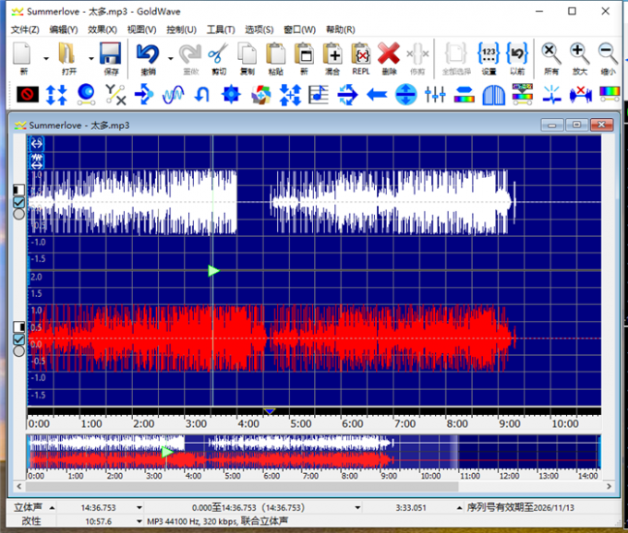
Task: Expand the stereo (立体声) channel dropdown in status bar
Action: point(51,507)
